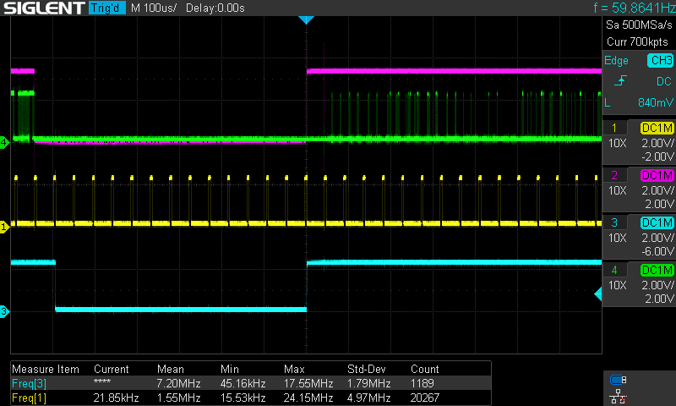The height and width of the screenshot is (406, 676).
Task: Click the CH3 trigger source badge
Action: (x=661, y=60)
